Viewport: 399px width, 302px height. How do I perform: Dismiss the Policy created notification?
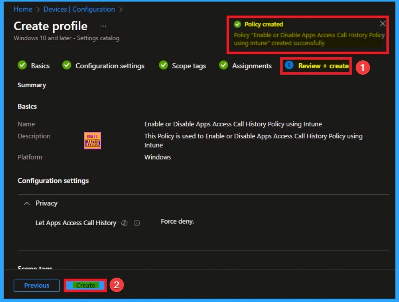point(383,24)
